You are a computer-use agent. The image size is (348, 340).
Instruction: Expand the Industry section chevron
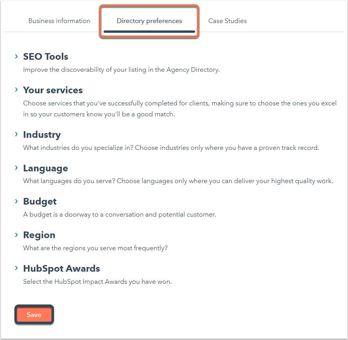(16, 134)
